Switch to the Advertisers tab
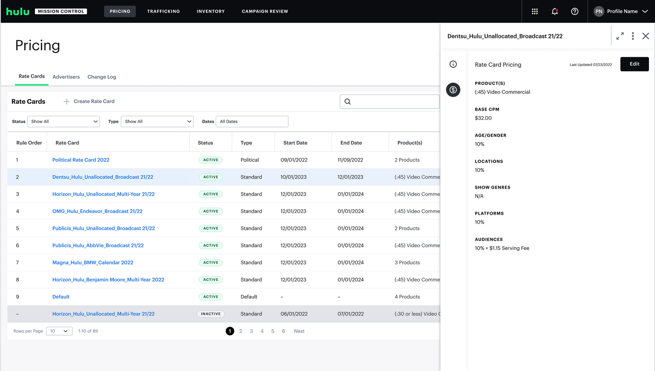Image resolution: width=655 pixels, height=371 pixels. (x=66, y=77)
